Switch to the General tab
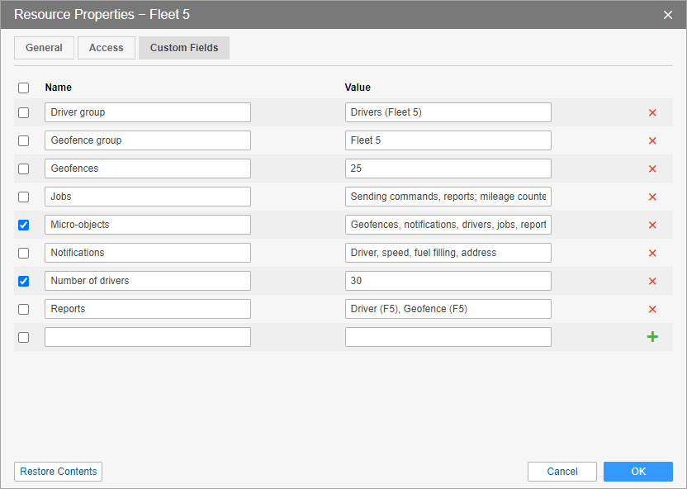The image size is (687, 489). point(44,48)
